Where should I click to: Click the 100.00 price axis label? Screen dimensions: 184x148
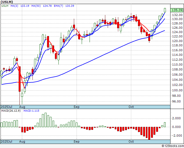coord(177,90)
